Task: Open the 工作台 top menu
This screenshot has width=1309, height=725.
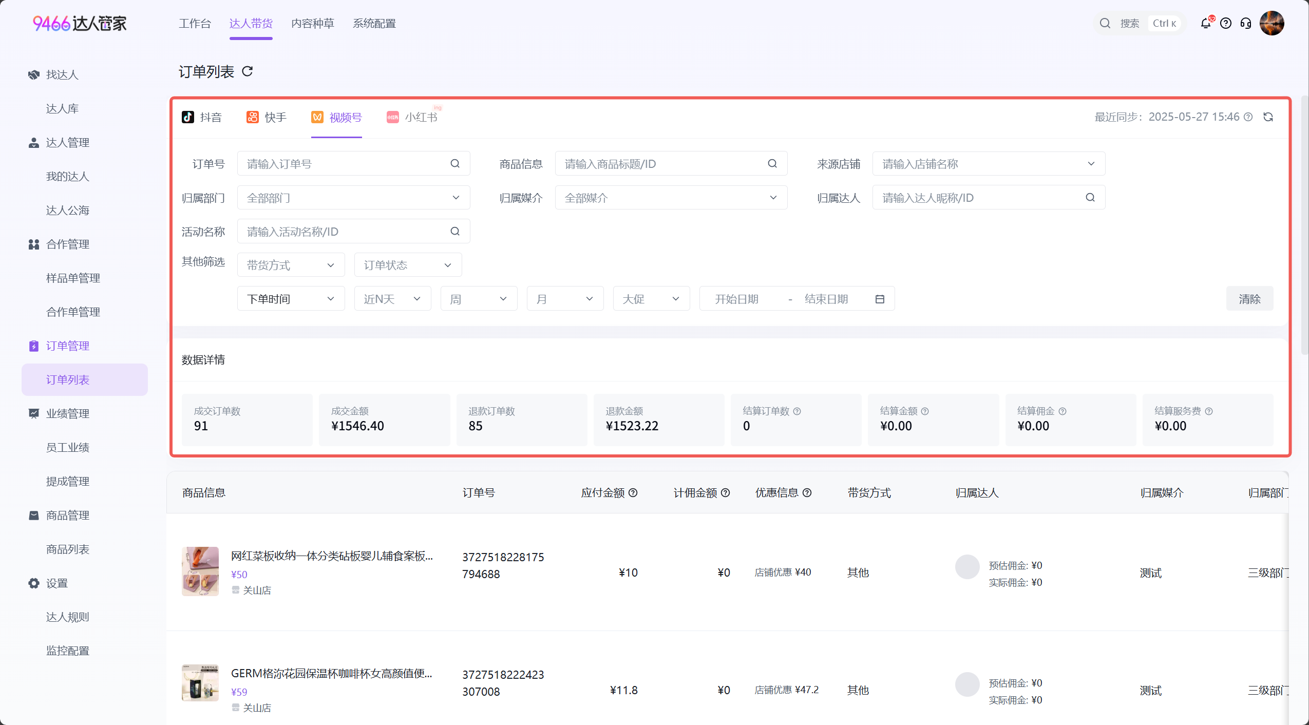Action: pos(195,24)
